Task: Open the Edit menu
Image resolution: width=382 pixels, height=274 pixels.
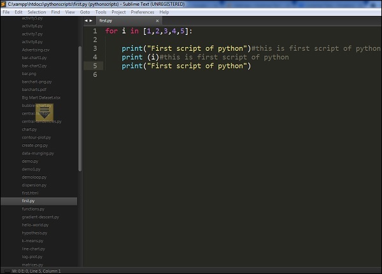Action: (x=18, y=12)
